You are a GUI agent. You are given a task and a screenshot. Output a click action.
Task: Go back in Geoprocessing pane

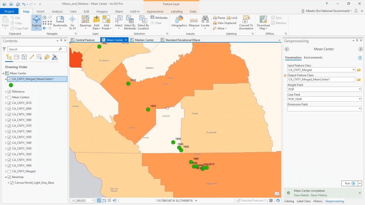tap(287, 49)
